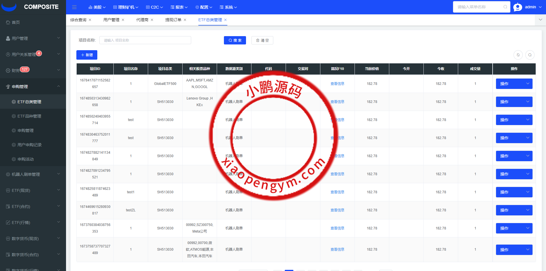This screenshot has height=271, width=546.
Task: Expand the 财务 sidebar menu
Action: (x=33, y=70)
